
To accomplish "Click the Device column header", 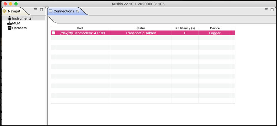I will (x=215, y=28).
